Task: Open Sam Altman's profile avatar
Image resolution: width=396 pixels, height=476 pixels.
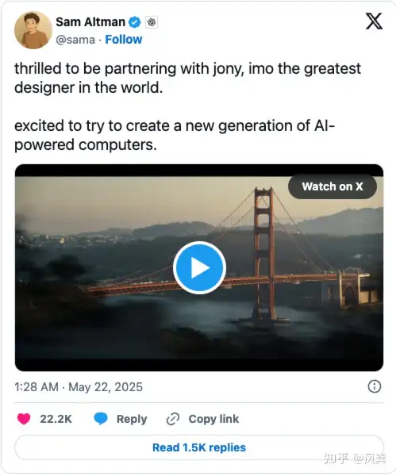Action: pyautogui.click(x=33, y=30)
